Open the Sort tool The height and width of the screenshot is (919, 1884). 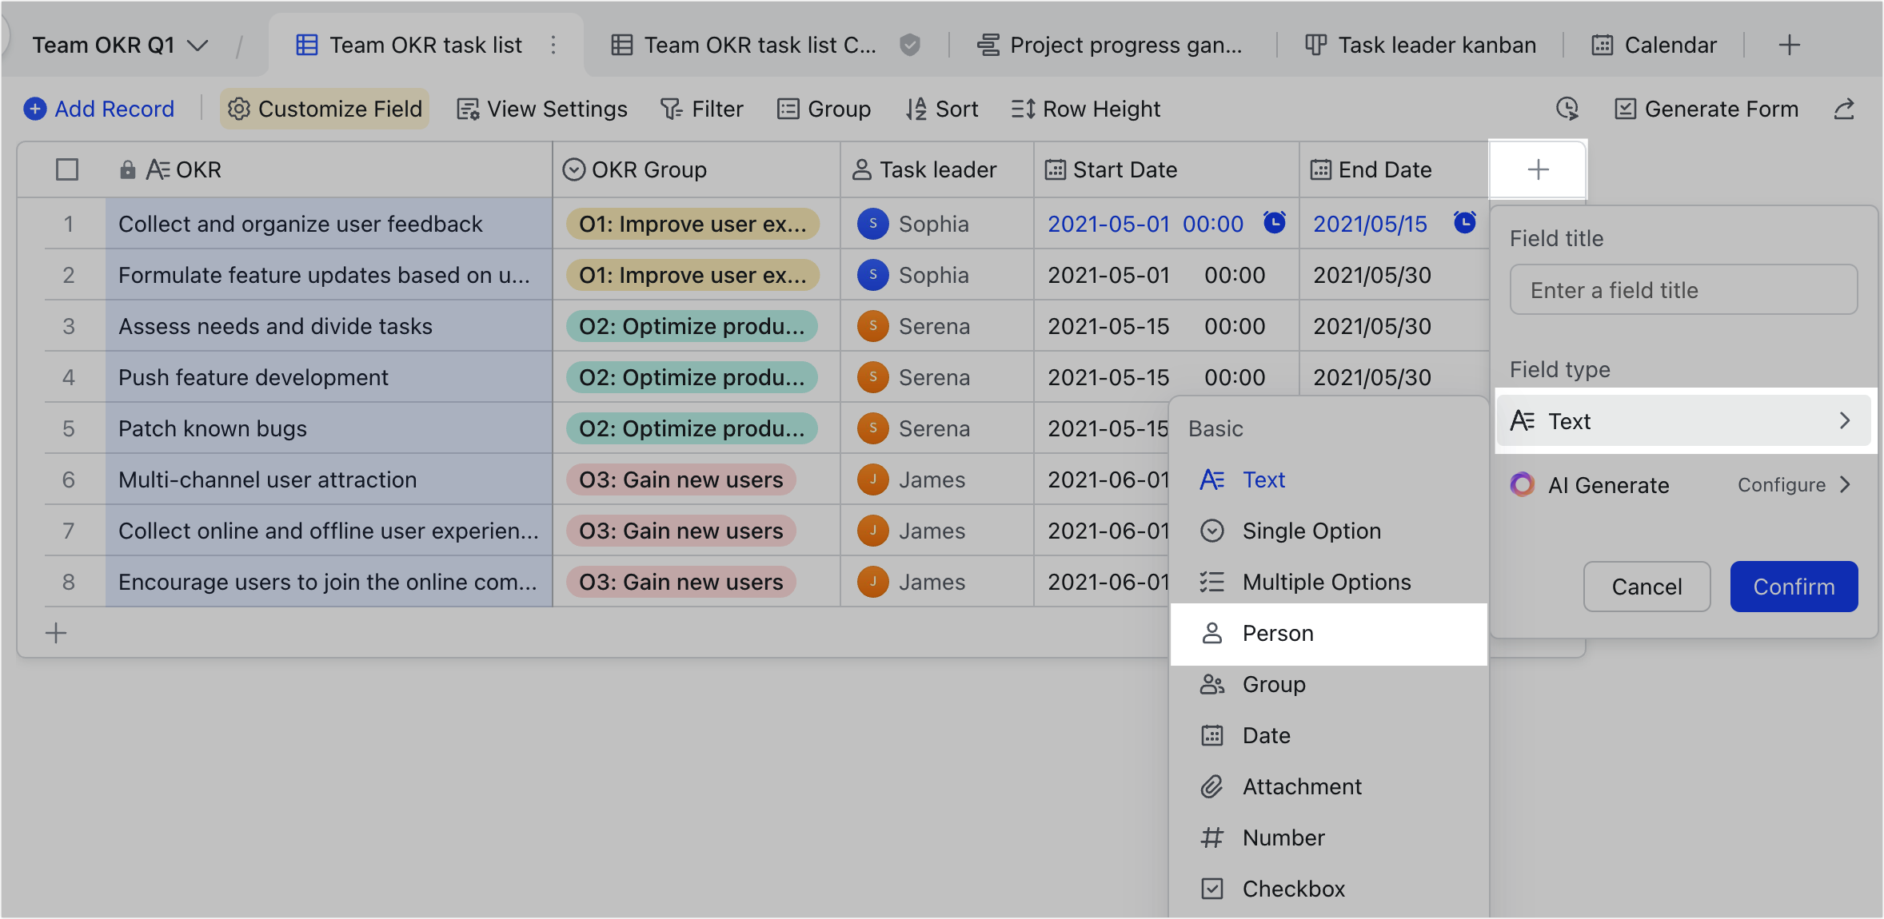[x=941, y=109]
